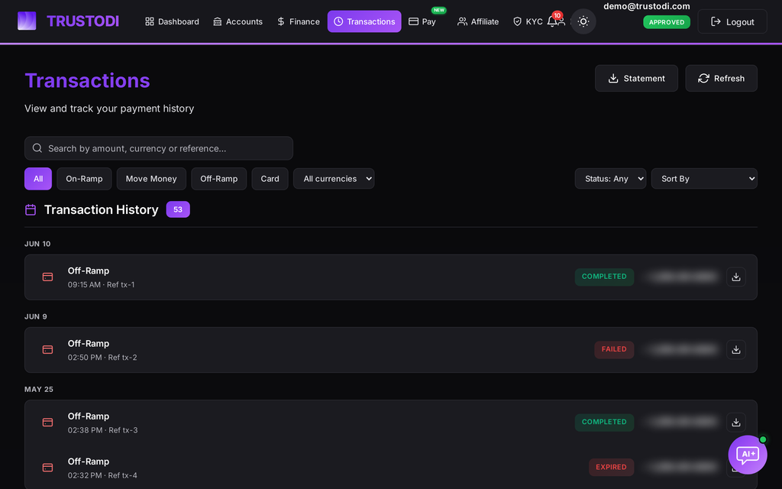The image size is (782, 489).
Task: Click COMPLETED badge on tx-1 row
Action: tap(605, 277)
